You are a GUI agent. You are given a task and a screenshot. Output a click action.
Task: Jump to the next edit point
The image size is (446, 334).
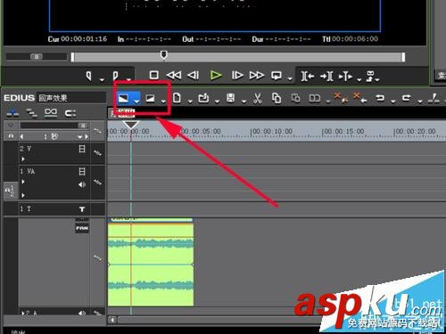pyautogui.click(x=326, y=76)
